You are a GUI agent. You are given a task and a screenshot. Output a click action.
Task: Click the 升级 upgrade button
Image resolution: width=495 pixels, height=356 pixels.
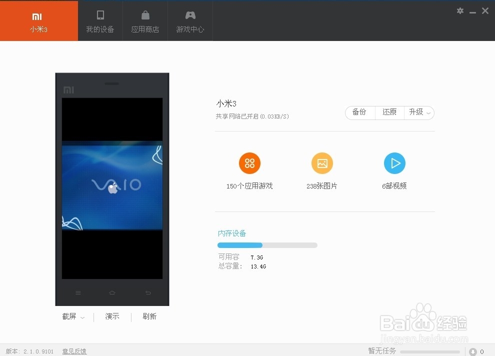416,112
